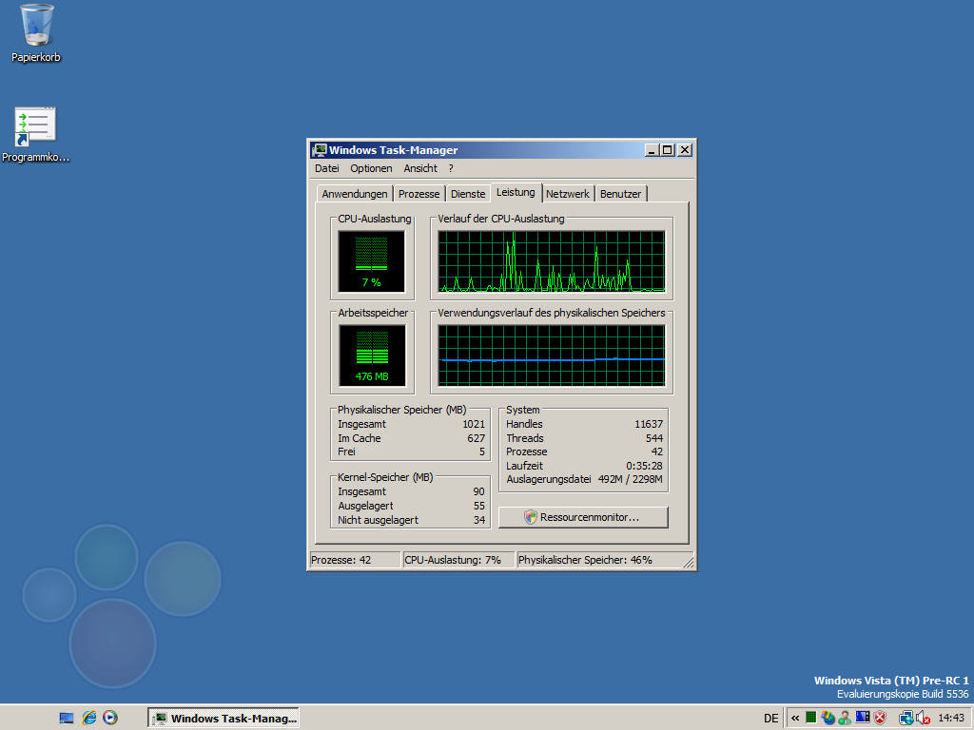Launch Internet Explorer from quick launch
The height and width of the screenshot is (730, 974).
pos(88,719)
